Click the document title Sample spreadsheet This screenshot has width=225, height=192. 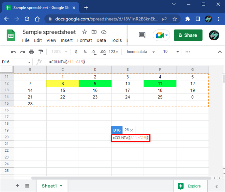click(x=49, y=32)
